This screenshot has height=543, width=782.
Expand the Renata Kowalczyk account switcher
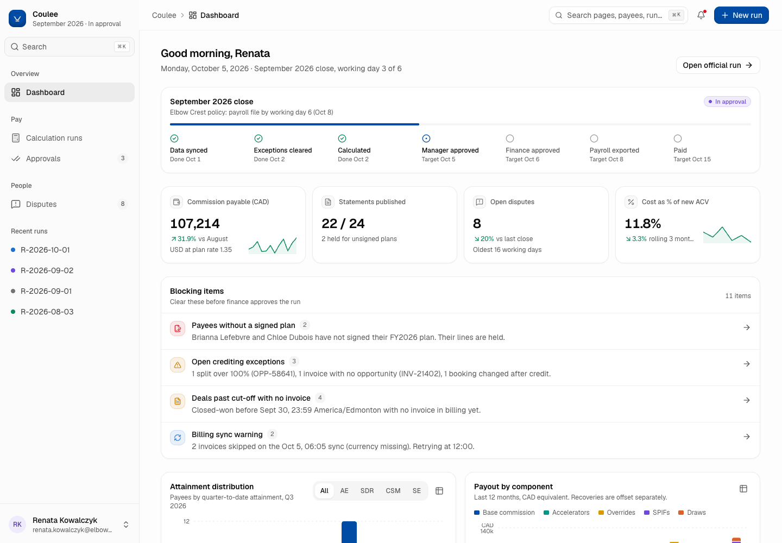click(x=126, y=525)
